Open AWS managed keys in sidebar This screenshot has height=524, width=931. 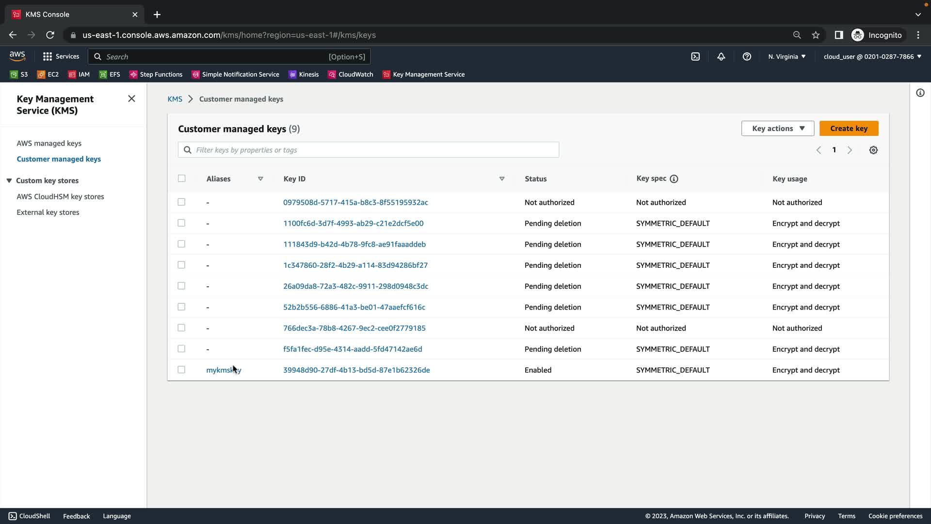pos(49,143)
